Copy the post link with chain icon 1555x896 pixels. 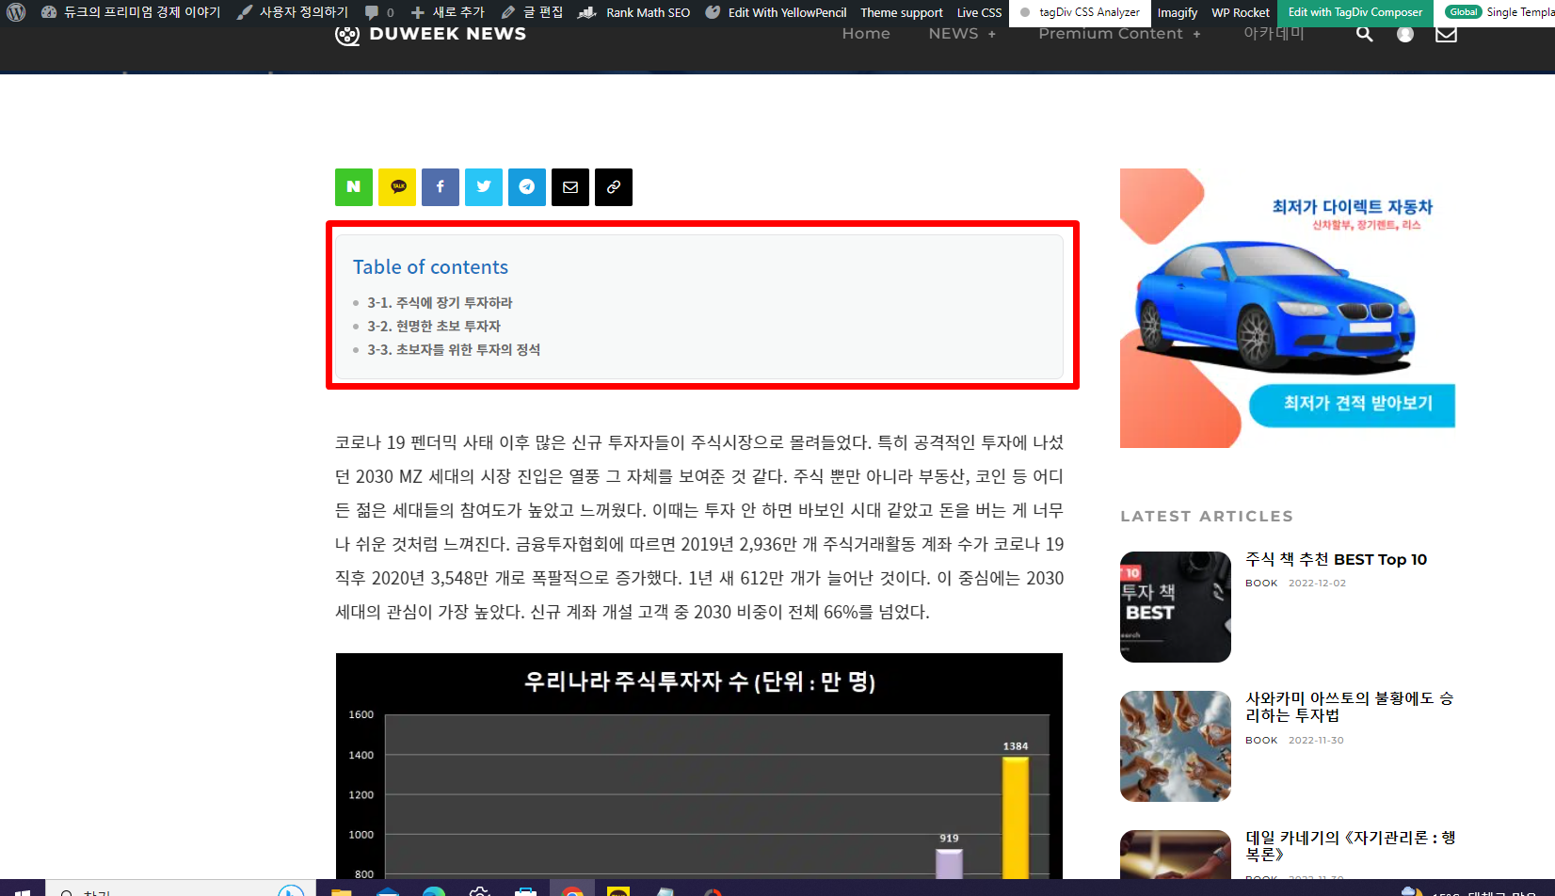614,187
